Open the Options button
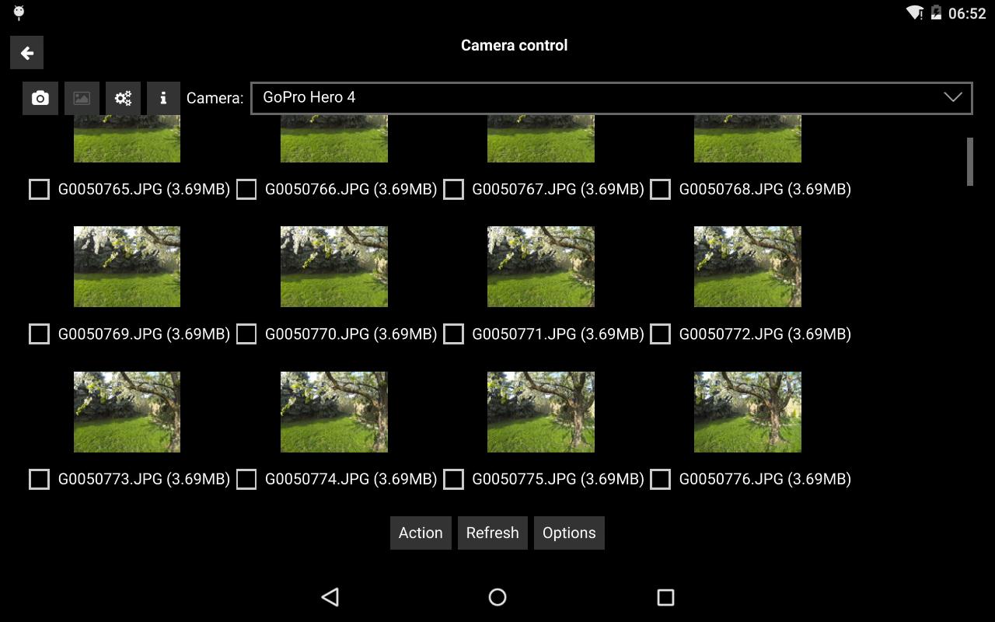Viewport: 995px width, 622px height. click(x=569, y=533)
